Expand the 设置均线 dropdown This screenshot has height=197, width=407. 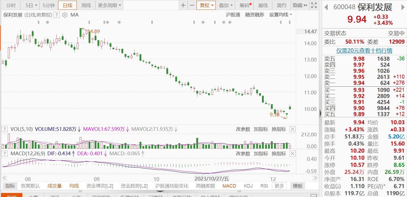[281, 15]
